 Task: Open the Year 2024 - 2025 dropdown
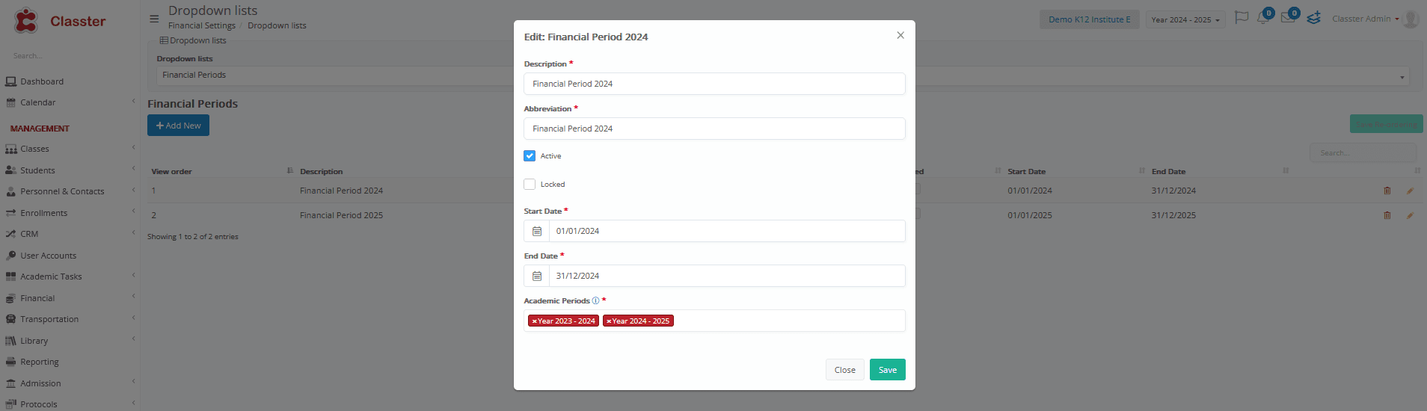(x=1185, y=19)
